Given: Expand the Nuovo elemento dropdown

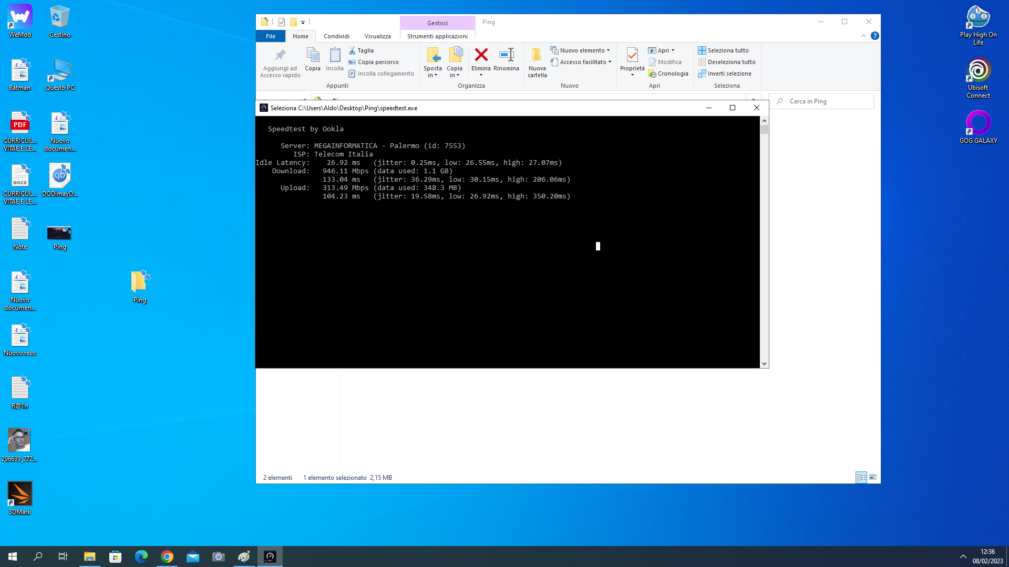Looking at the screenshot, I should coord(581,50).
